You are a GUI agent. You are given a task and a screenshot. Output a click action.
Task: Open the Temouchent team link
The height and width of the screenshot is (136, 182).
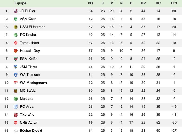tap(30, 43)
